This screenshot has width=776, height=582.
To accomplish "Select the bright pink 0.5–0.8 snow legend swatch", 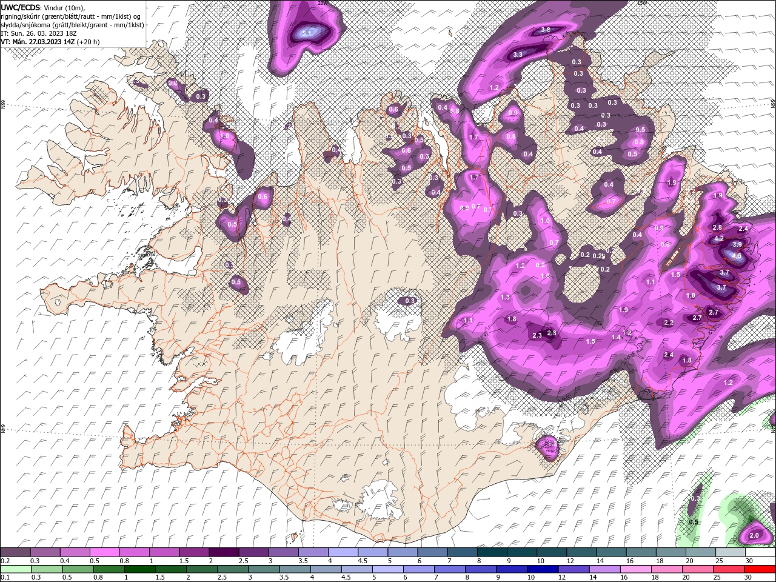I will pos(105,552).
